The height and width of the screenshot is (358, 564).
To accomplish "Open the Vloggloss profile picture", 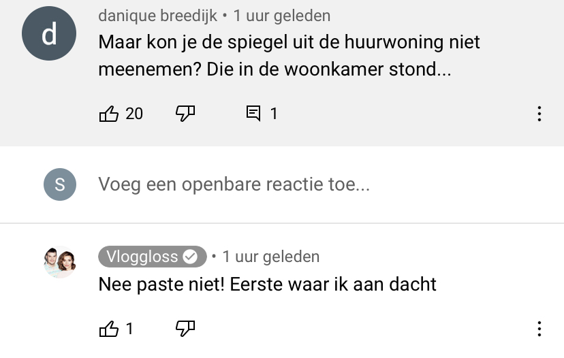I will coord(60,262).
